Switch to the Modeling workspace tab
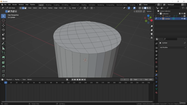Image resolution: width=187 pixels, height=105 pixels. click(49, 5)
